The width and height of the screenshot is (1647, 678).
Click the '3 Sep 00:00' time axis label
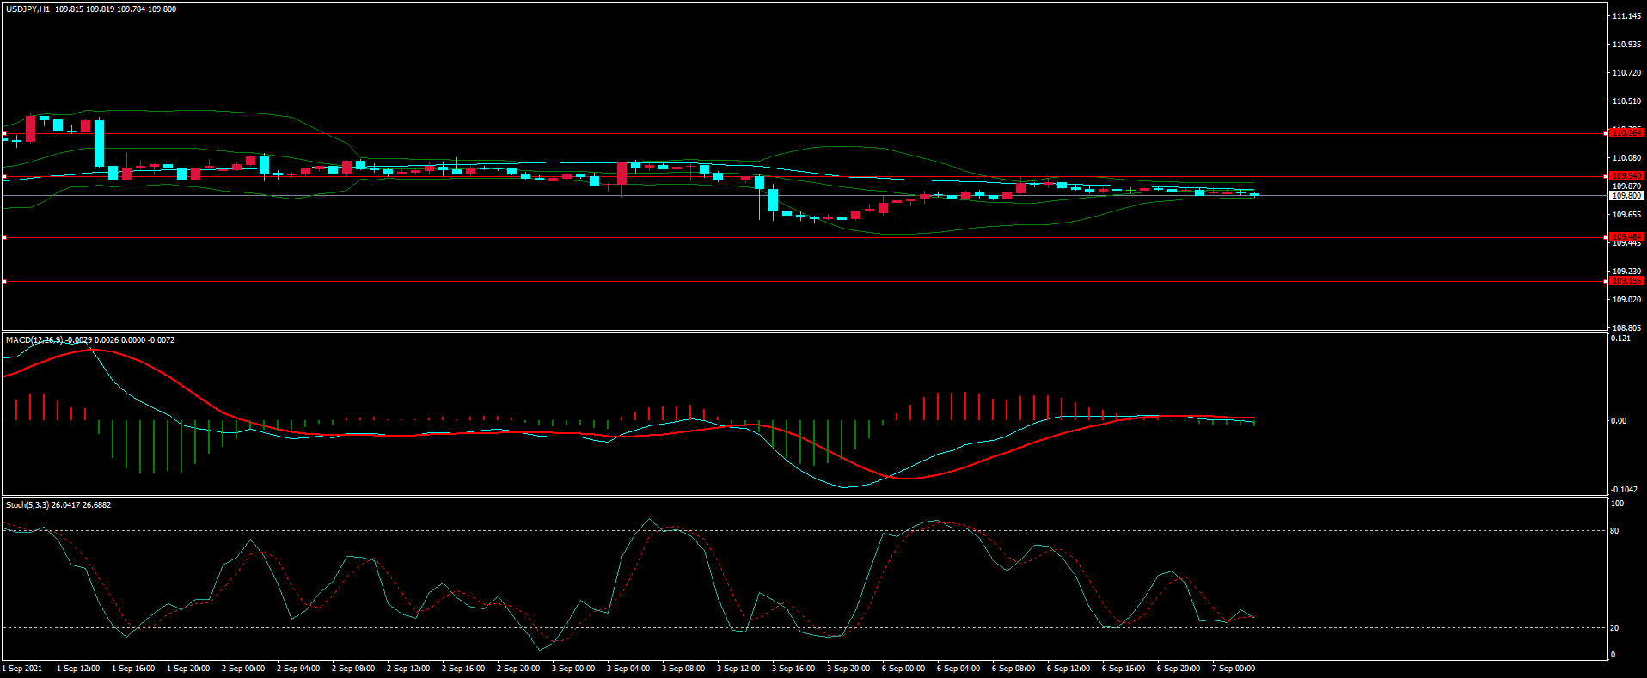(573, 669)
